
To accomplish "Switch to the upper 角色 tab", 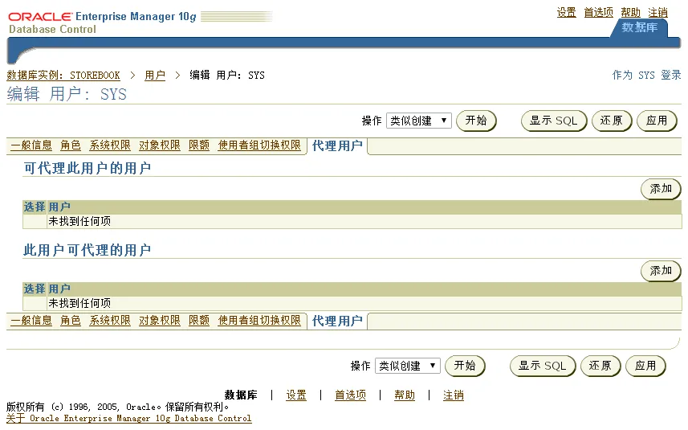I will (71, 145).
